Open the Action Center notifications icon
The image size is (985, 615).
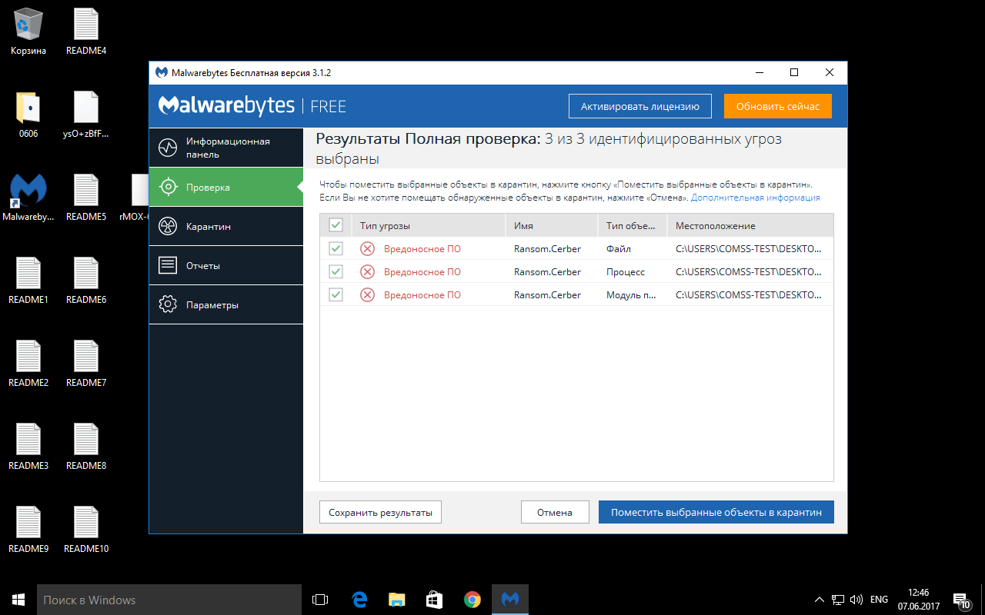point(961,600)
